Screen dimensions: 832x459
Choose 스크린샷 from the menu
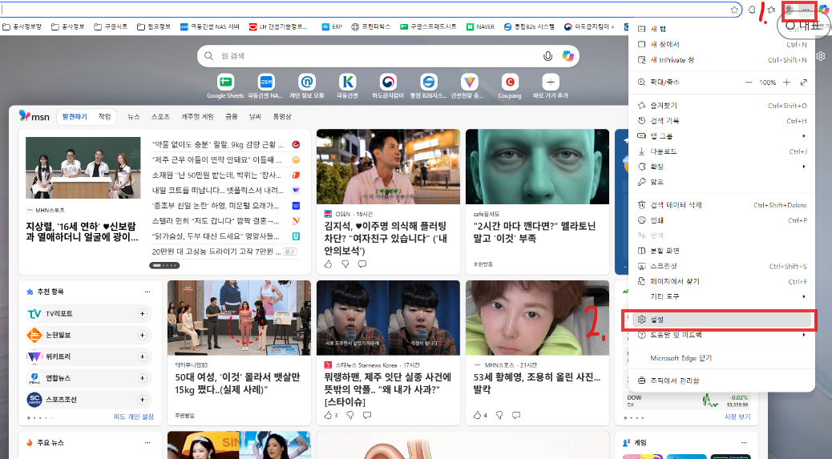[721, 266]
